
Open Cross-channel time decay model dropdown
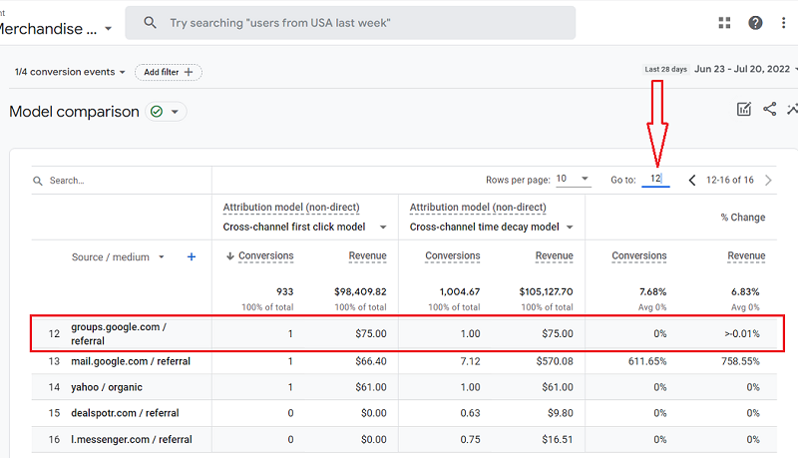tap(491, 227)
